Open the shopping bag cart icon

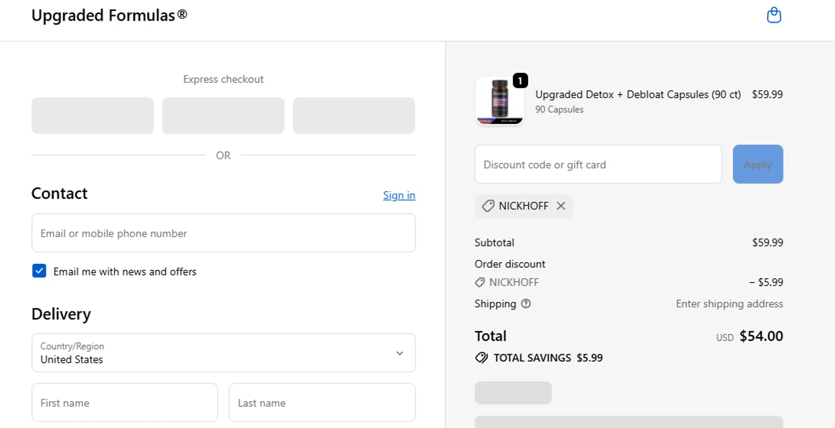pos(774,15)
